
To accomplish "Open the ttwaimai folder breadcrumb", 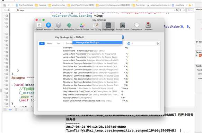I will click(x=41, y=5).
